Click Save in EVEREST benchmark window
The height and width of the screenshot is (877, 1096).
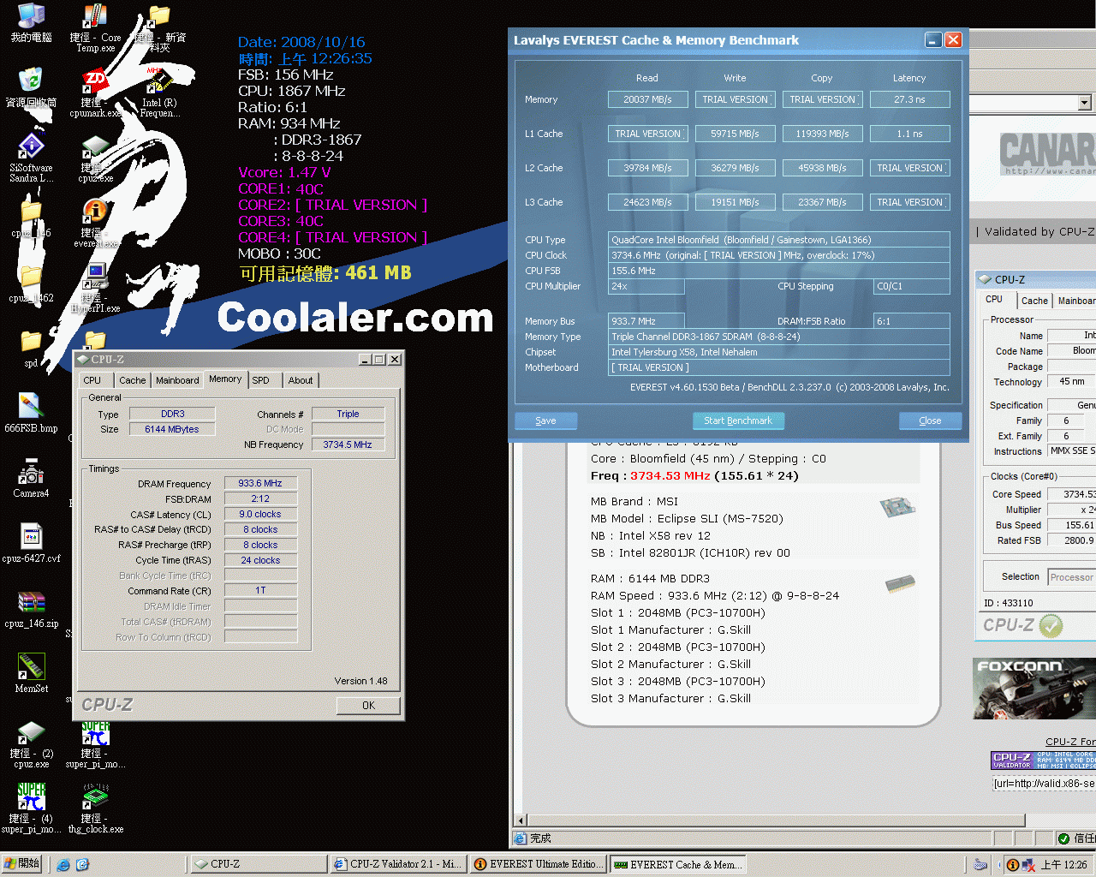pyautogui.click(x=546, y=421)
